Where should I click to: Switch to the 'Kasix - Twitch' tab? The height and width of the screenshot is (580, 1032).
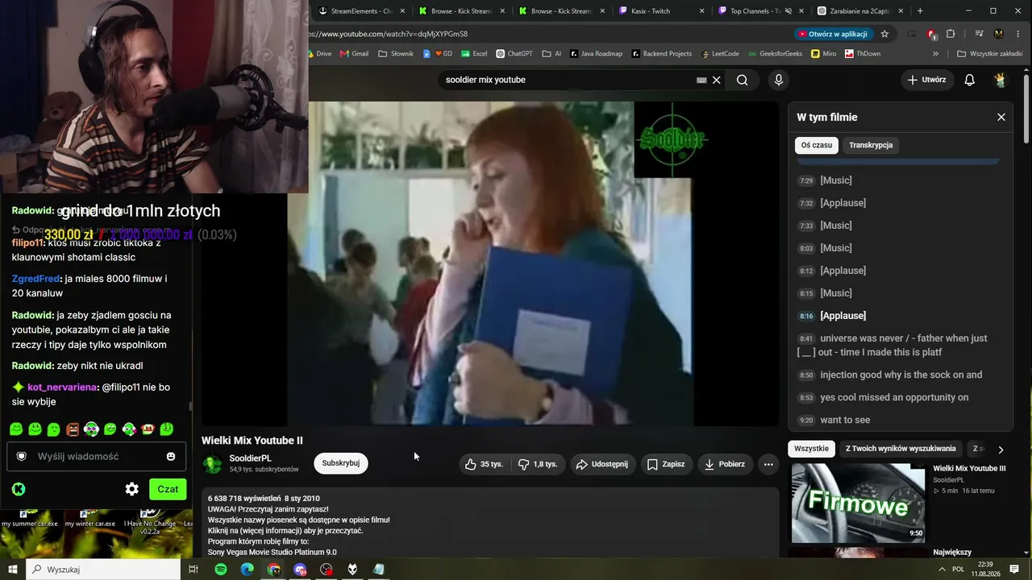660,10
